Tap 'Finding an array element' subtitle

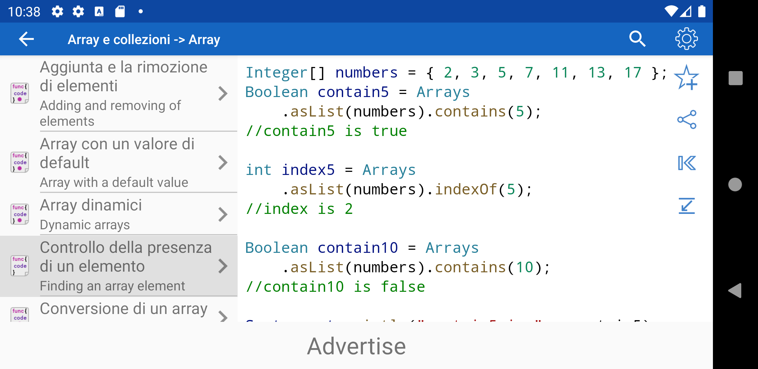click(112, 286)
